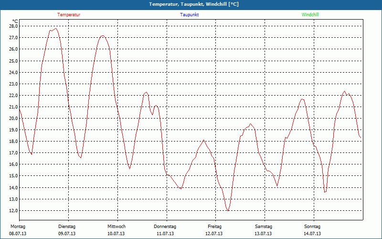This screenshot has height=239, width=382.
Task: Click the 19,0 axis value
Action: point(13,130)
